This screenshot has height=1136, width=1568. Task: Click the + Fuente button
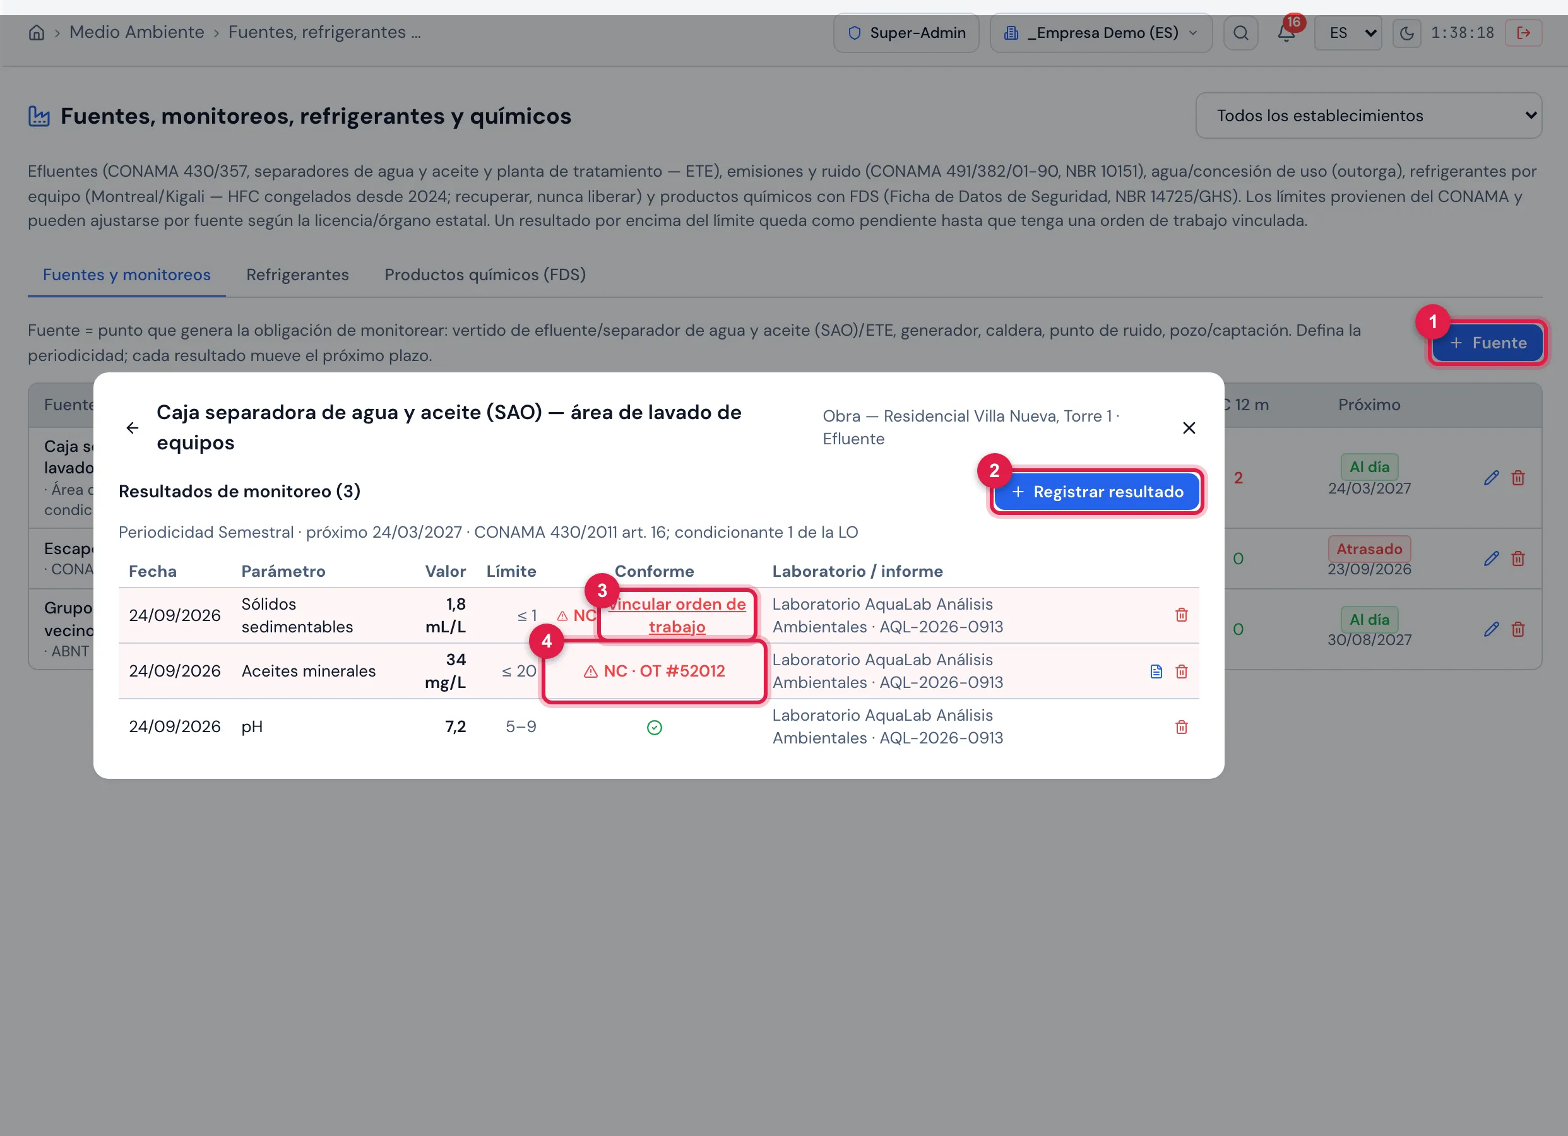click(x=1487, y=343)
